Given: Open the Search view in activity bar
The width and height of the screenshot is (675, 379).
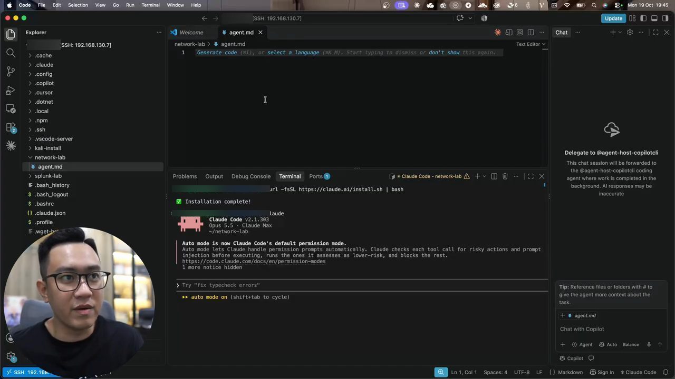Looking at the screenshot, I should 11,53.
